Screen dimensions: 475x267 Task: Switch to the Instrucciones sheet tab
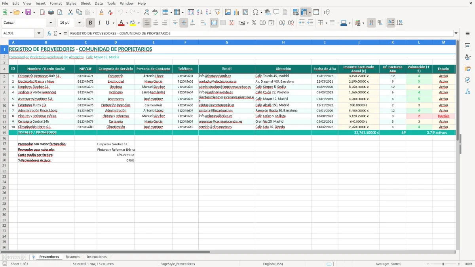click(97, 257)
